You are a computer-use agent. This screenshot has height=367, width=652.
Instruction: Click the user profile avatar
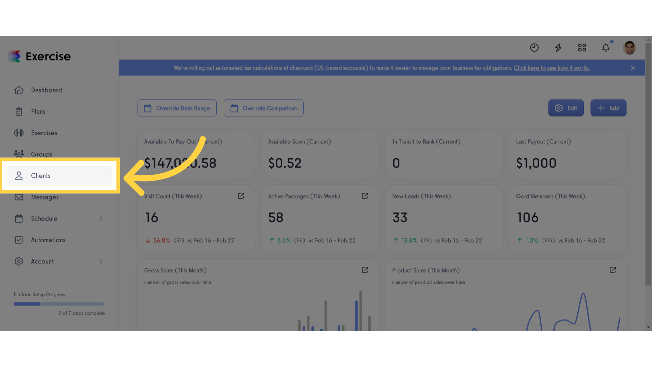[x=629, y=48]
